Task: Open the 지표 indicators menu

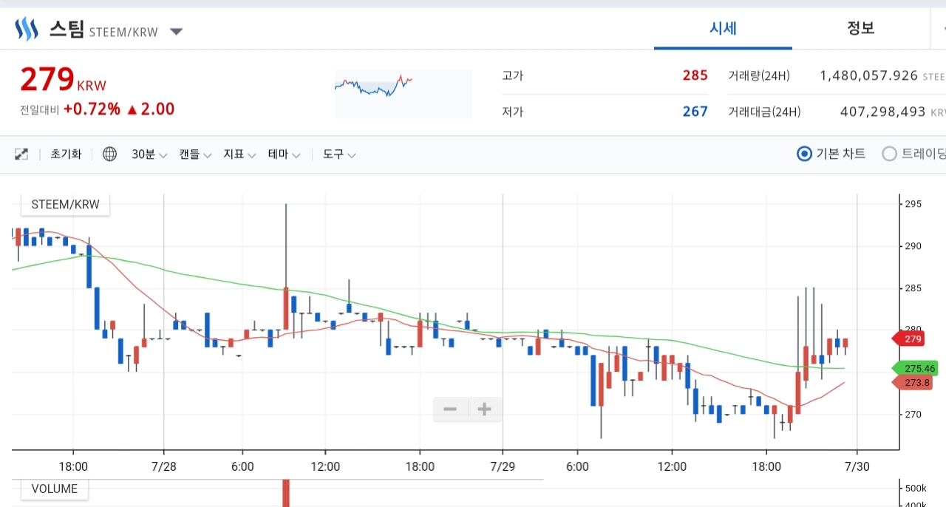Action: [x=239, y=154]
